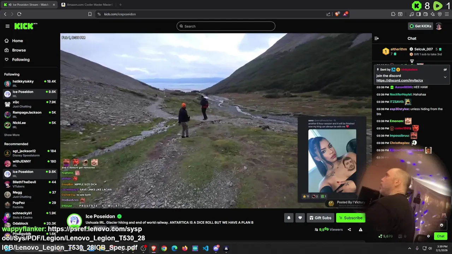Reload the page in the browser
The width and height of the screenshot is (452, 254).
pyautogui.click(x=19, y=14)
